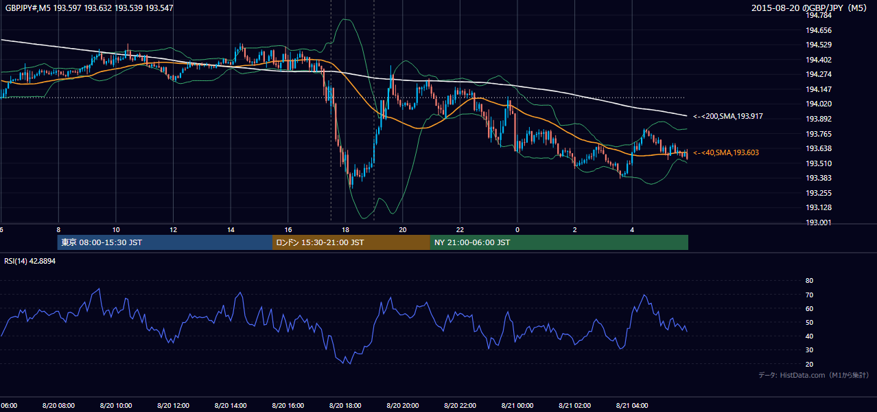Click price axis label 194.147

(819, 89)
